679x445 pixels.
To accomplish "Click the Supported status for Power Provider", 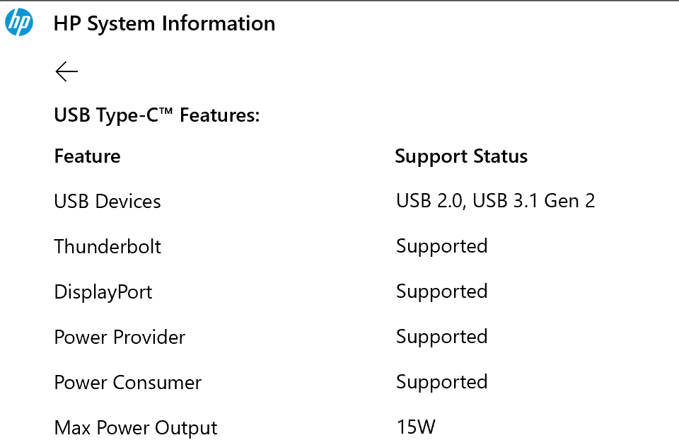I will click(441, 337).
